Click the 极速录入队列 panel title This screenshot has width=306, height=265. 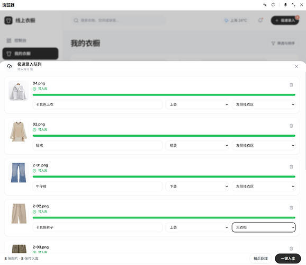30,64
